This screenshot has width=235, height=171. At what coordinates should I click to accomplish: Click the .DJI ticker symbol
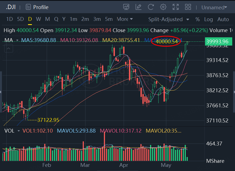click(x=11, y=7)
